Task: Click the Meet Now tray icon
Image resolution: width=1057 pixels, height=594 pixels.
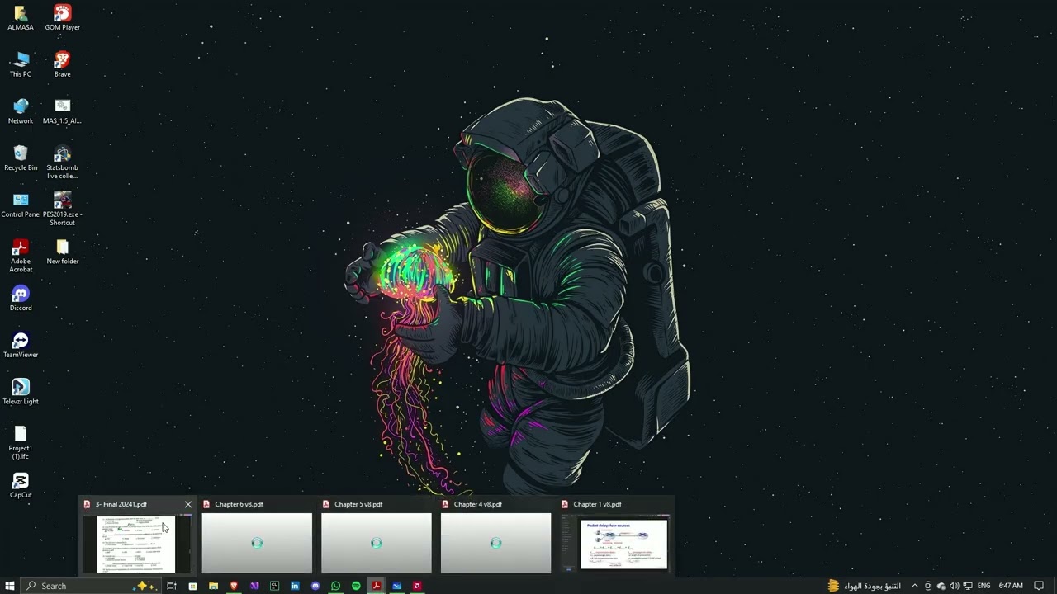Action: pos(927,586)
